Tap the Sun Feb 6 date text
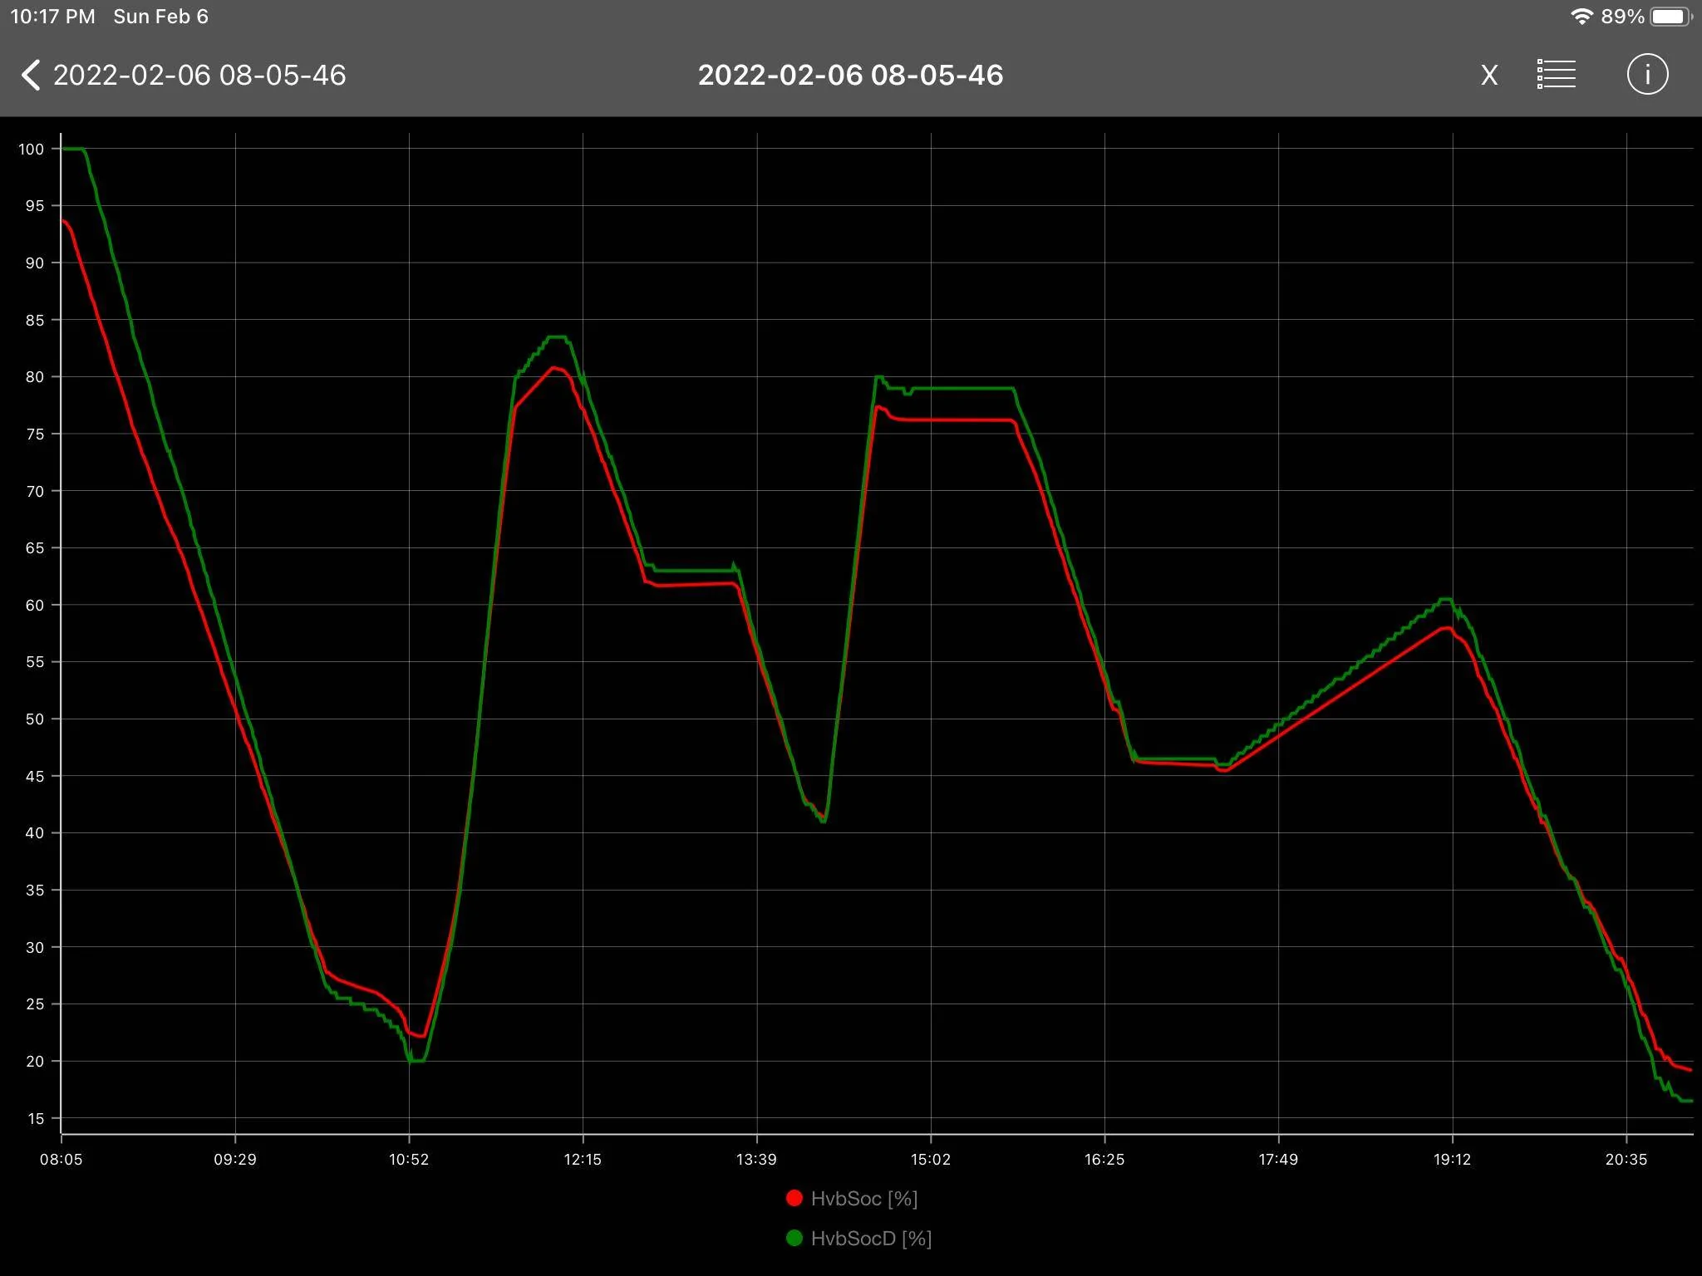The width and height of the screenshot is (1702, 1276). pos(160,17)
